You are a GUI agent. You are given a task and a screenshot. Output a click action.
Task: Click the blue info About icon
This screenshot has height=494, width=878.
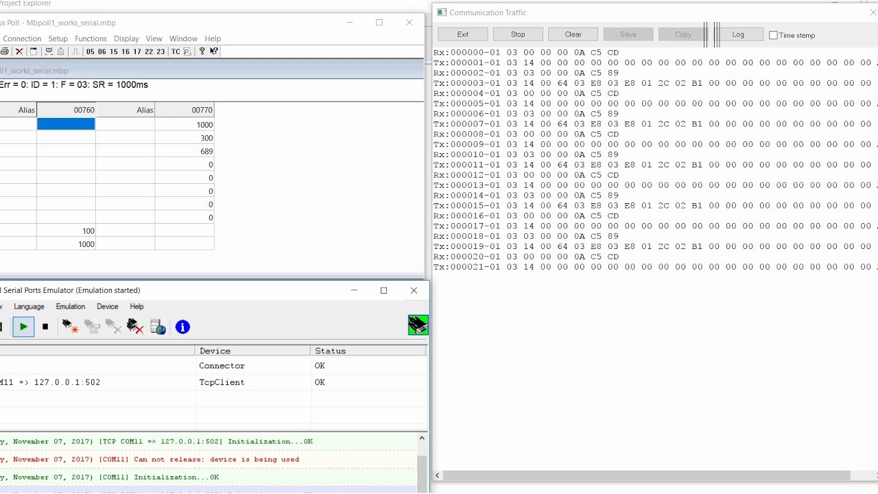tap(182, 327)
